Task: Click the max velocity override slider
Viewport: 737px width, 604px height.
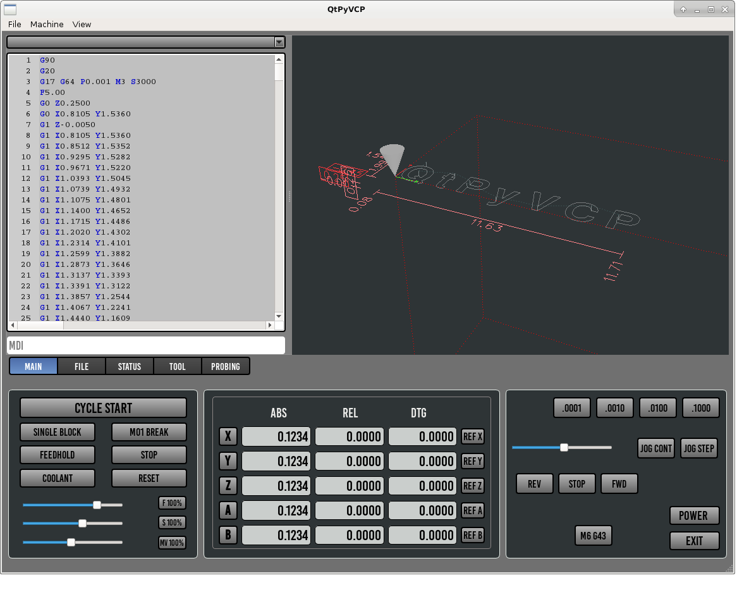Action: [x=73, y=543]
